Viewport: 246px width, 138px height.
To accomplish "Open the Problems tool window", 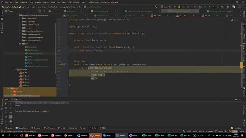I will tap(50, 128).
